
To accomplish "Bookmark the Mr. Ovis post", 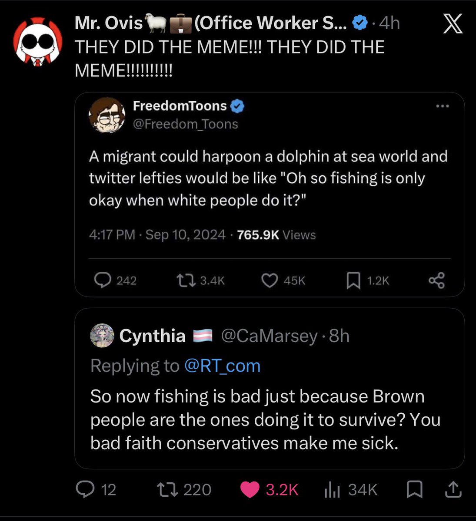I will click(414, 490).
